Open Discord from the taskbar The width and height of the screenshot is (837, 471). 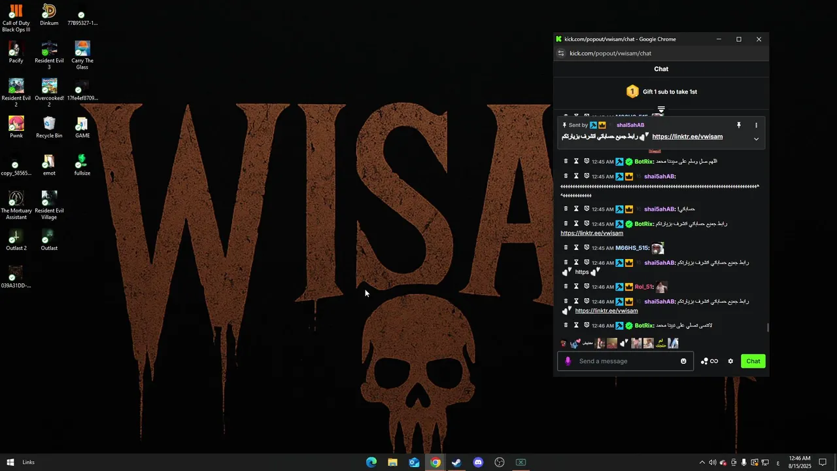478,462
